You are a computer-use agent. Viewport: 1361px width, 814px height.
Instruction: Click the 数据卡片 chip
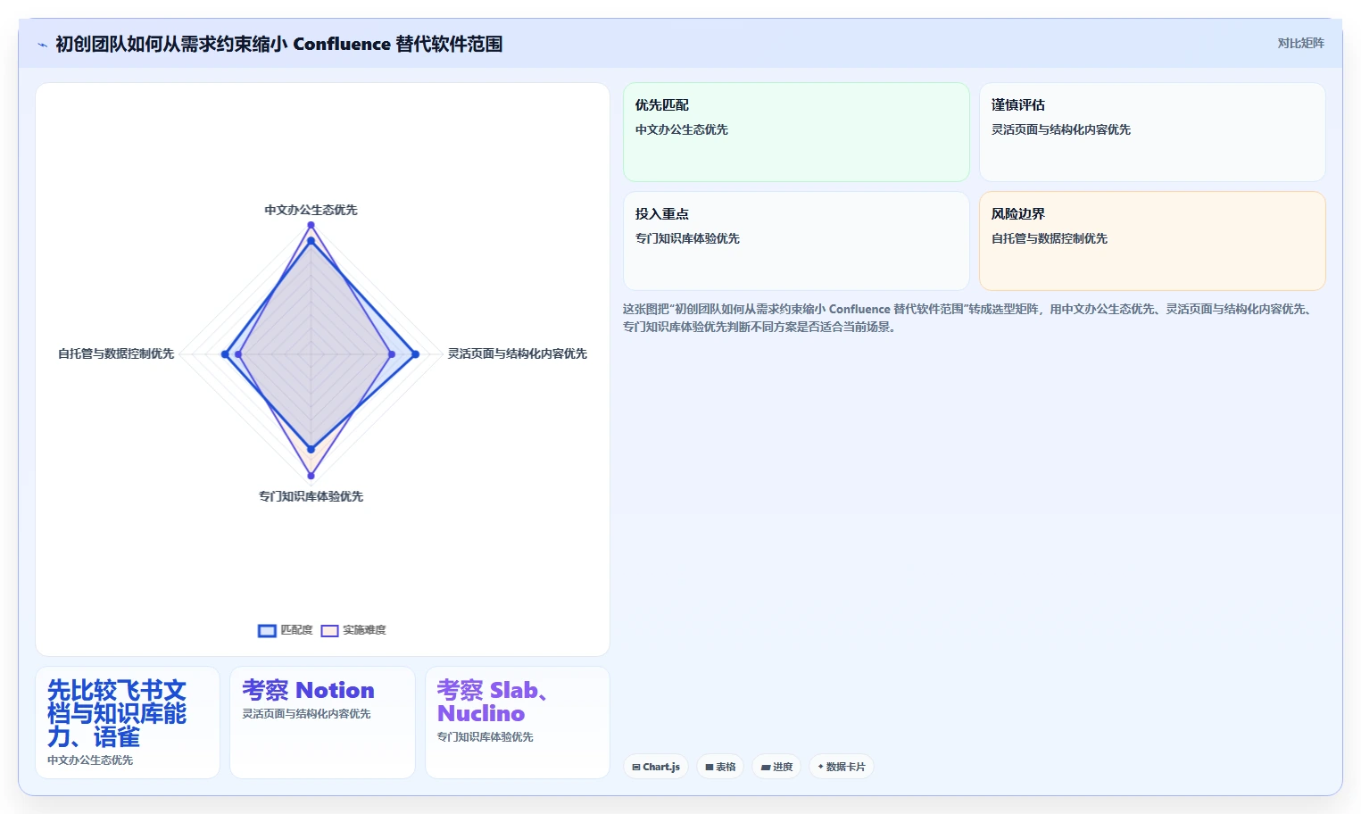click(841, 767)
